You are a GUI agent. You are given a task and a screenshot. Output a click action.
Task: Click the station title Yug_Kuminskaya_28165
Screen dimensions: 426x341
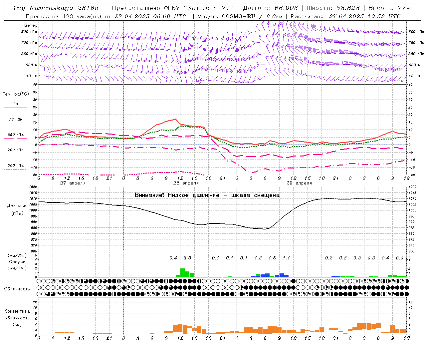(56, 8)
